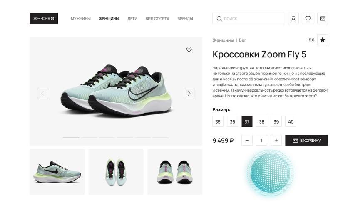Image resolution: width=358 pixels, height=213 pixels.
Task: Open the Бег breadcrumb link
Action: 242,40
